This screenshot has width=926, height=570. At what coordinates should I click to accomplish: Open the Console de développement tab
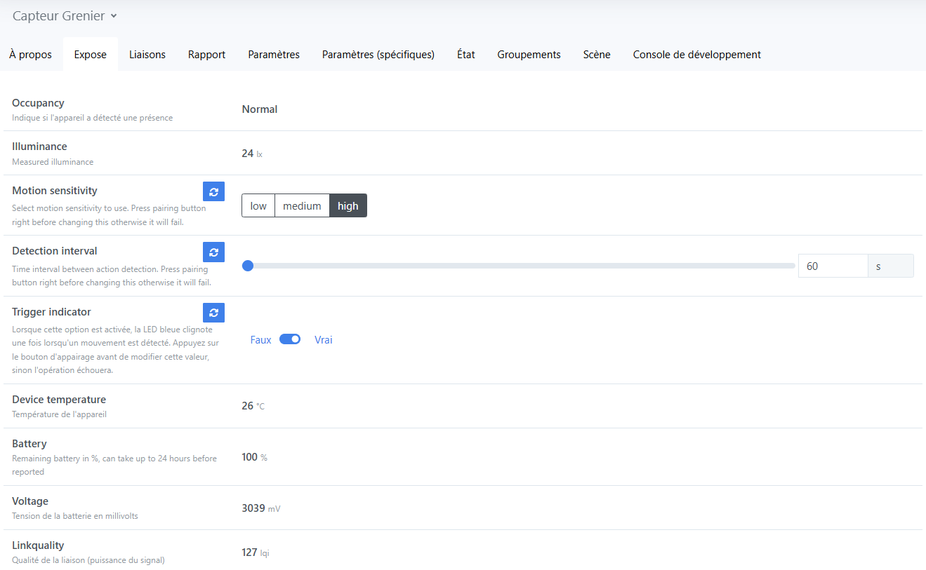pyautogui.click(x=697, y=54)
